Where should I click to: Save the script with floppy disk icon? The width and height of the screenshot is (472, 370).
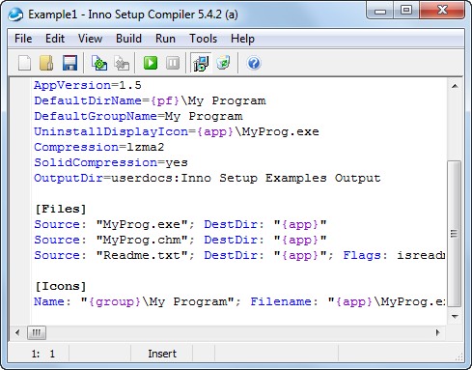point(69,63)
